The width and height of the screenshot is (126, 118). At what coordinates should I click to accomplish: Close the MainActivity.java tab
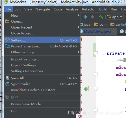[114, 32]
